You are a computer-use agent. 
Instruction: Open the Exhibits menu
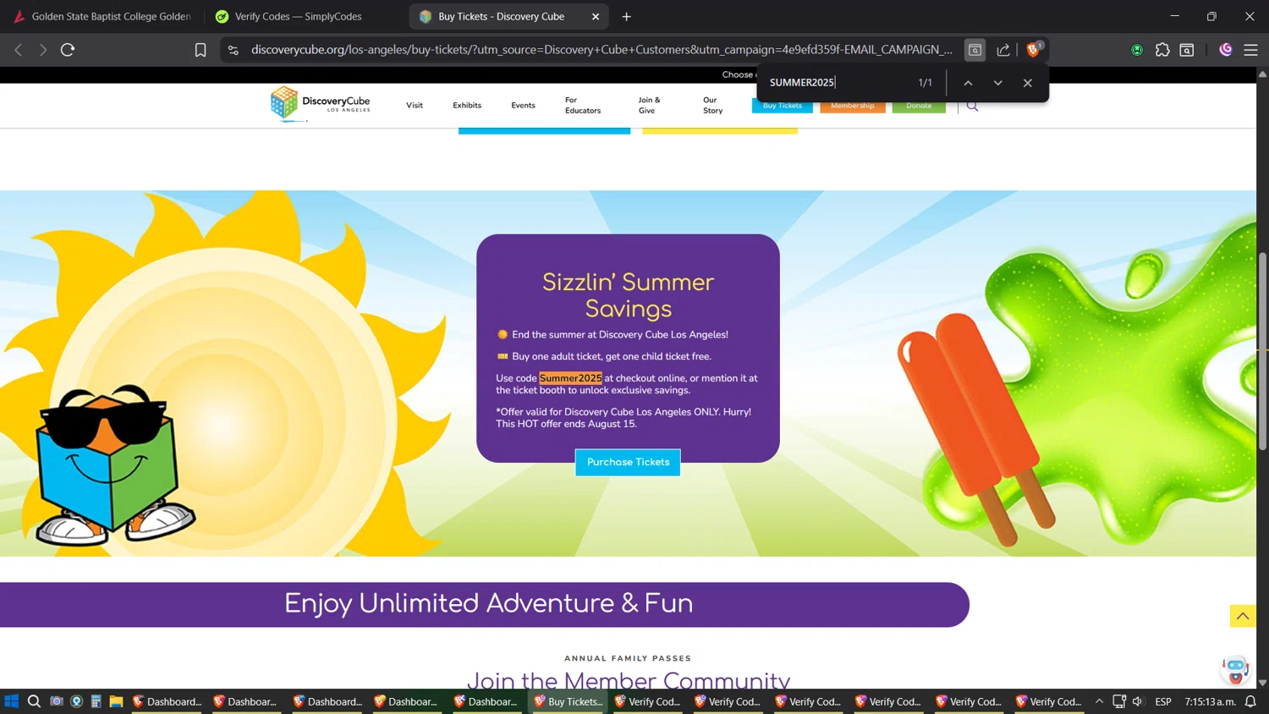click(467, 106)
